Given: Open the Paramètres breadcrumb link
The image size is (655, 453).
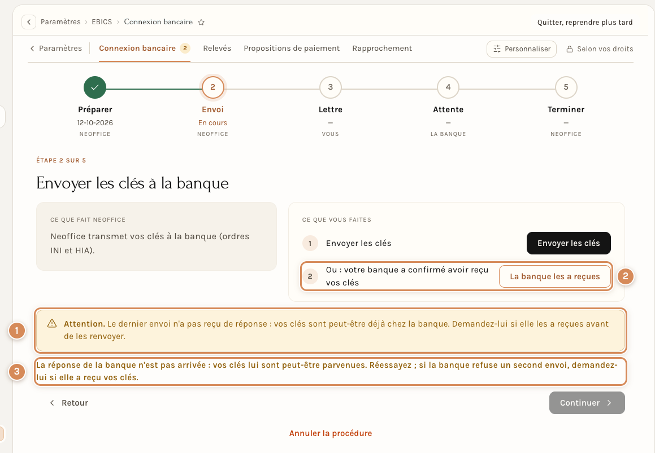Looking at the screenshot, I should [60, 21].
